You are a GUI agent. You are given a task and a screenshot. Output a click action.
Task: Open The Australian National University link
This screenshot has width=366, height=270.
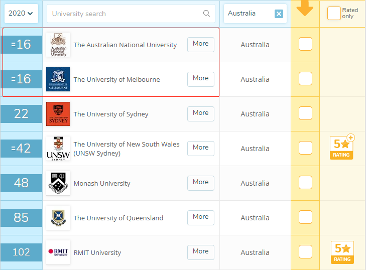(x=125, y=45)
